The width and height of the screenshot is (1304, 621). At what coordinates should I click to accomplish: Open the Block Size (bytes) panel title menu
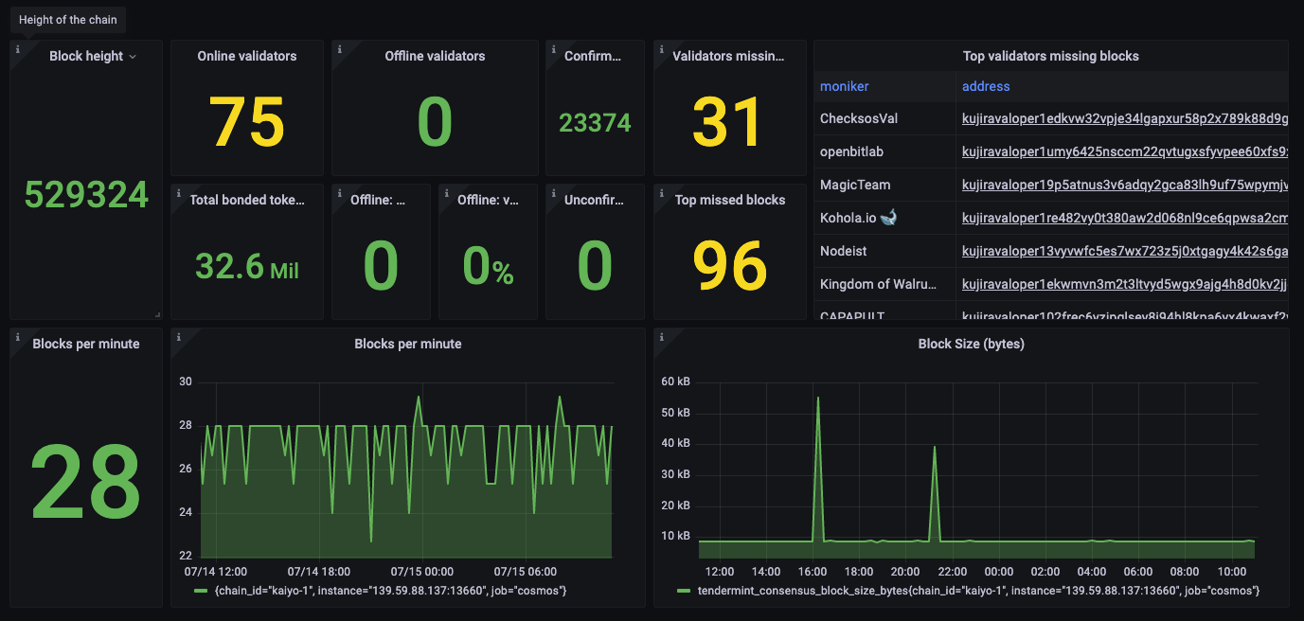coord(971,344)
